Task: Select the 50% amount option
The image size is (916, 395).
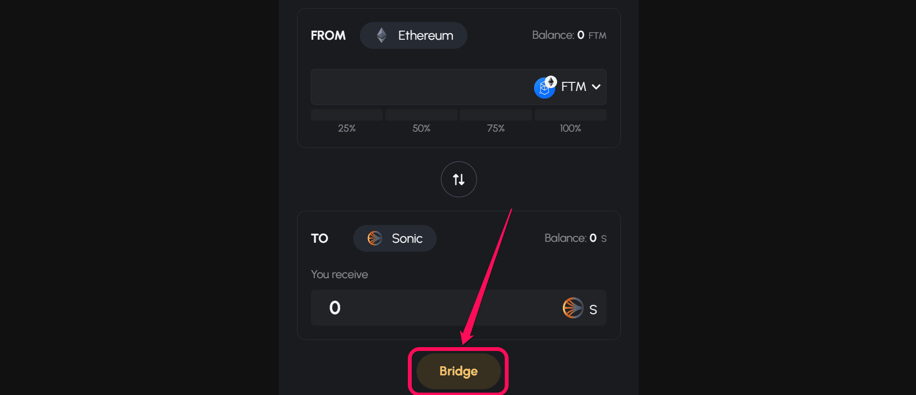Action: [421, 121]
